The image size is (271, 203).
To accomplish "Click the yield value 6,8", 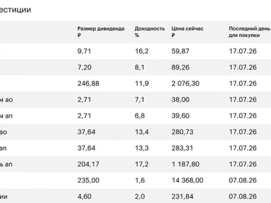I will pos(140,115).
